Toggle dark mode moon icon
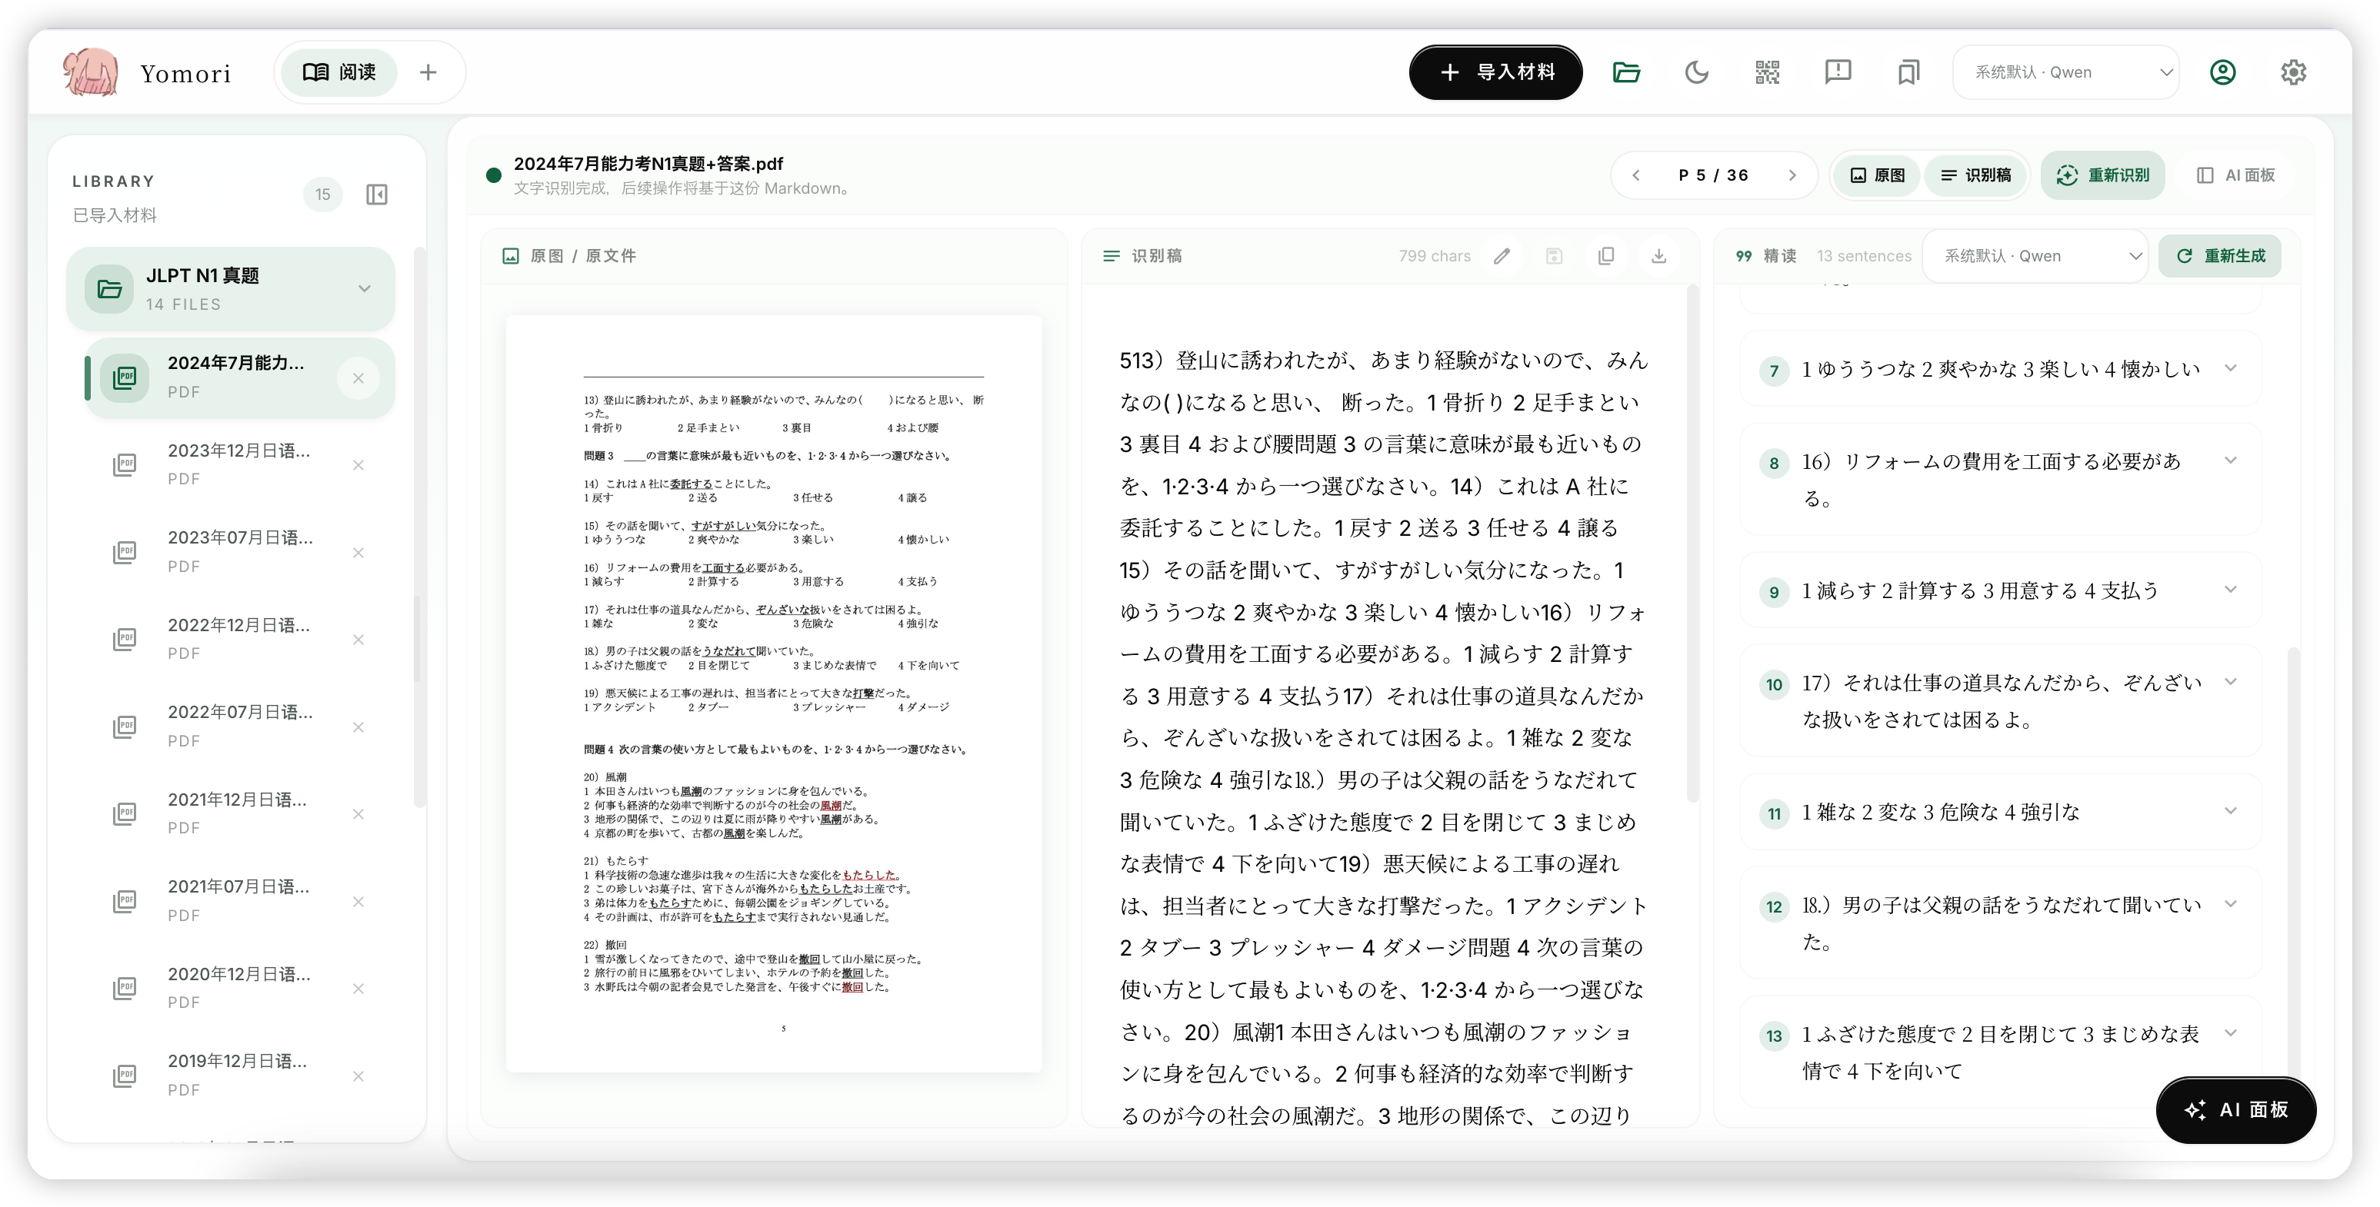 [x=1696, y=72]
